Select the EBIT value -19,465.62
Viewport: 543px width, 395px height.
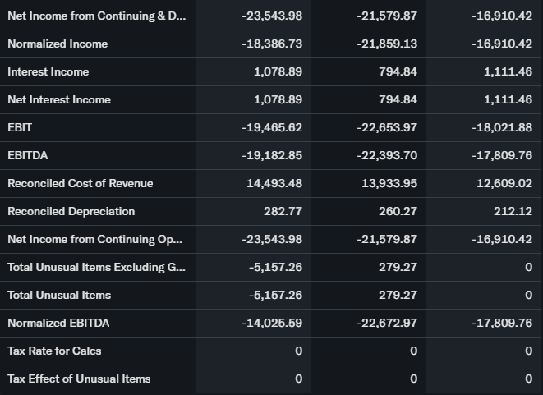(x=272, y=127)
